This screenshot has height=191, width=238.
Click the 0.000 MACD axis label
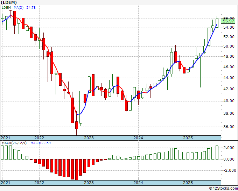pos(229,159)
